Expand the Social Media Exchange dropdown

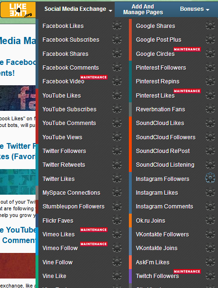[x=78, y=9]
